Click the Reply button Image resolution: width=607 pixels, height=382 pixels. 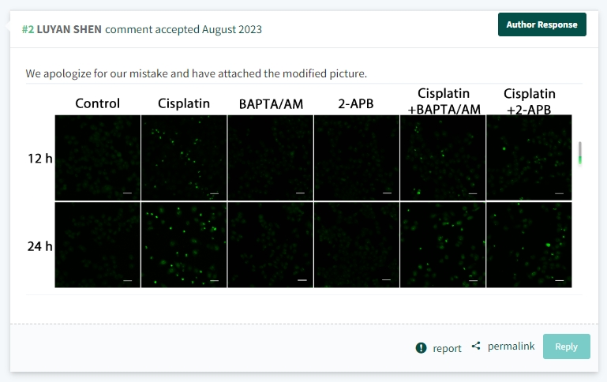point(567,346)
